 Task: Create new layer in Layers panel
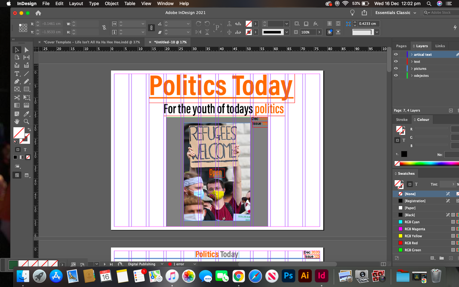click(x=451, y=110)
